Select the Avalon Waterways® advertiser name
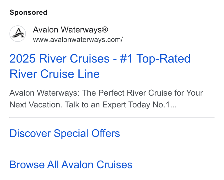Screen dimensions: 224x180 tap(70, 30)
